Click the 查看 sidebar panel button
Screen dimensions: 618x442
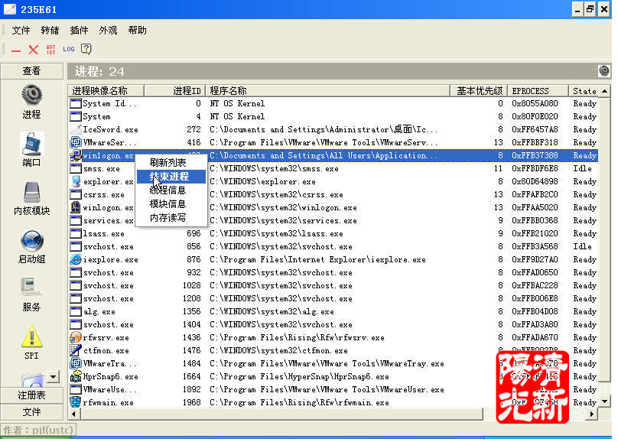point(31,71)
